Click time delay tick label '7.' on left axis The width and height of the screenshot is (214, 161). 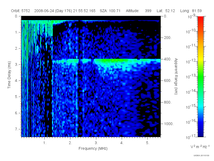17,129
